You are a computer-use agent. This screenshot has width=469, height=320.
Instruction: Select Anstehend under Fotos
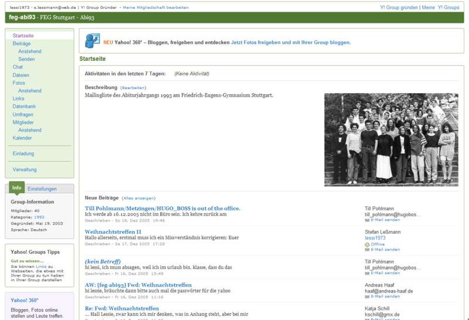tap(30, 90)
